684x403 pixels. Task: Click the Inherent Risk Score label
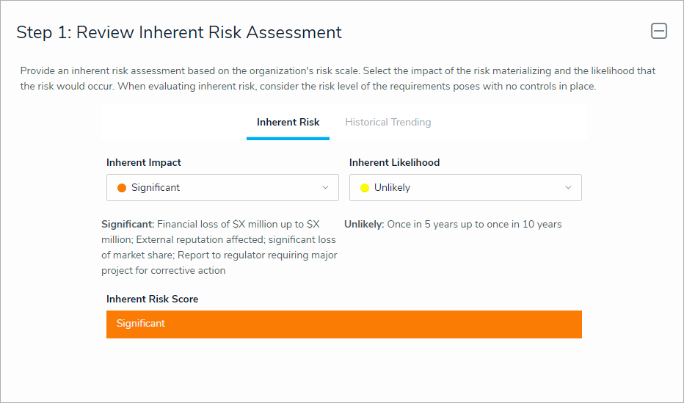click(152, 299)
